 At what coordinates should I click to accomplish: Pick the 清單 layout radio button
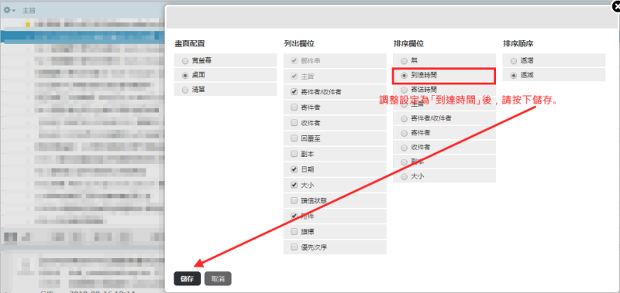184,90
